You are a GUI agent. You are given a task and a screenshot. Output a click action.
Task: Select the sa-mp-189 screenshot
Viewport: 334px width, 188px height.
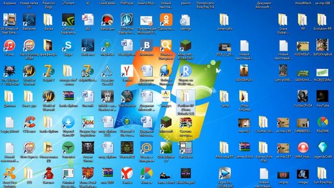283,123
